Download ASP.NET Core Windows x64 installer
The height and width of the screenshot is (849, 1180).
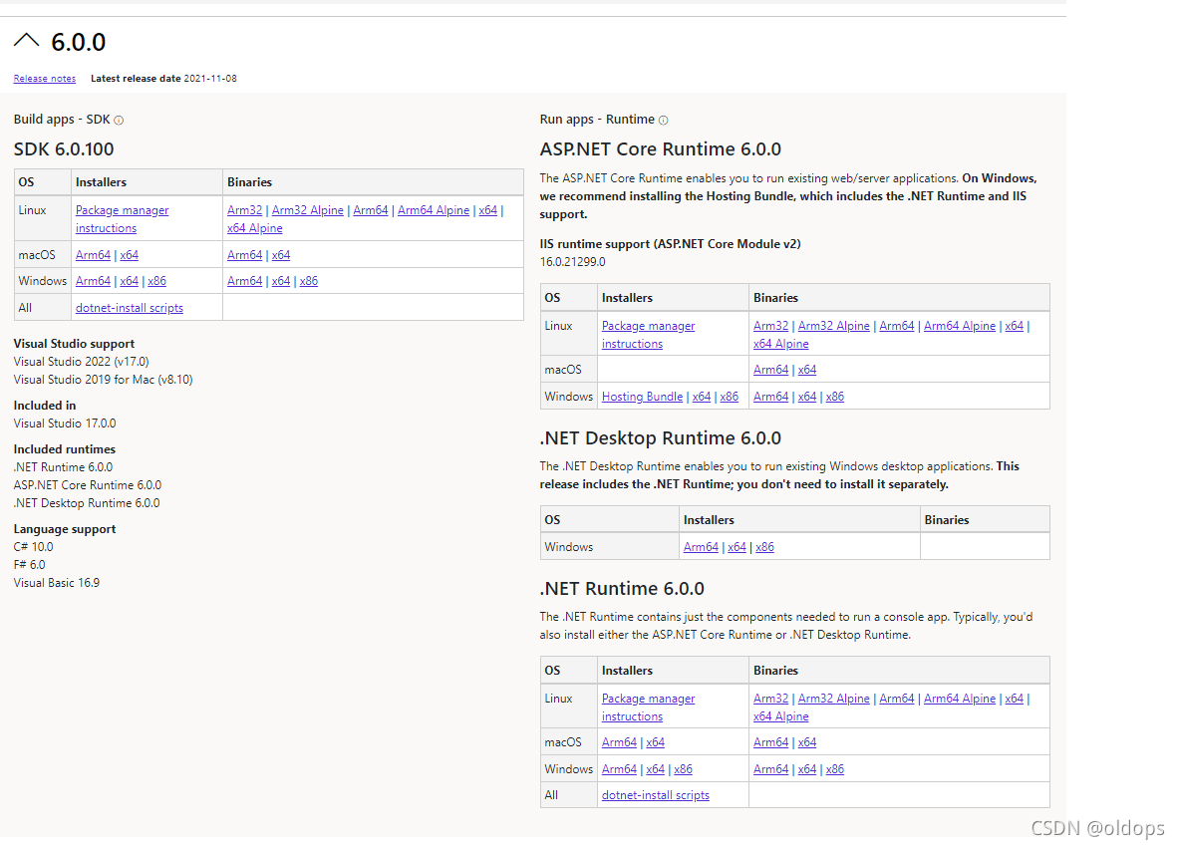click(702, 397)
